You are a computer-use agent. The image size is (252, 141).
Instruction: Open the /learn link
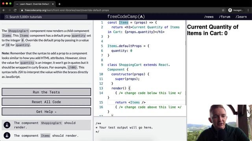click(241, 17)
